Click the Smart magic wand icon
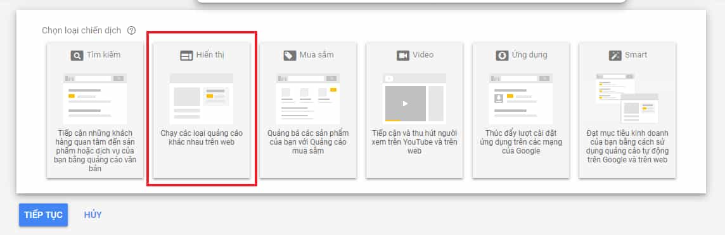Screen dimensions: 725x235 615,56
